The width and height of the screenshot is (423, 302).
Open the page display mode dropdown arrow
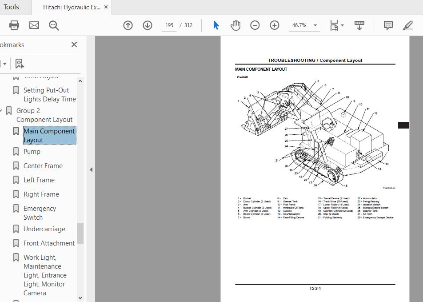pyautogui.click(x=342, y=25)
